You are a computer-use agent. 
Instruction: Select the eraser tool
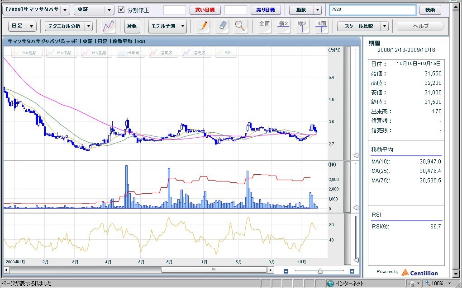(x=222, y=26)
